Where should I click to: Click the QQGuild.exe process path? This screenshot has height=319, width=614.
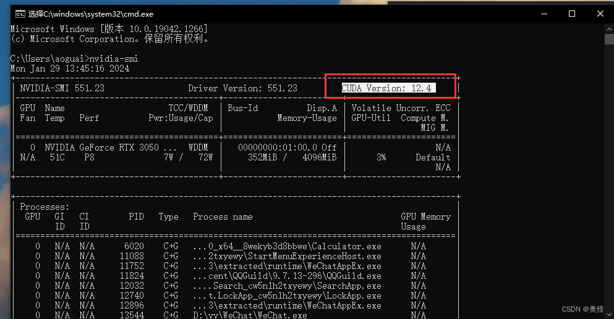pyautogui.click(x=287, y=276)
